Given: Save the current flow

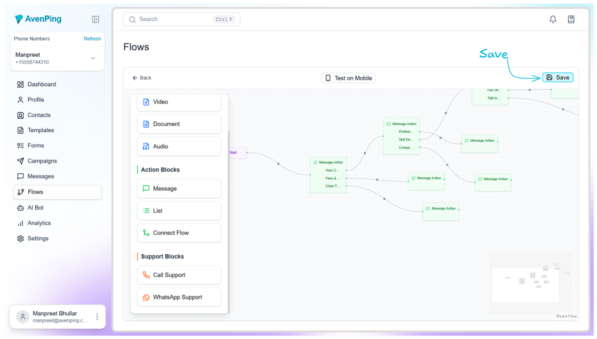Looking at the screenshot, I should (x=557, y=77).
